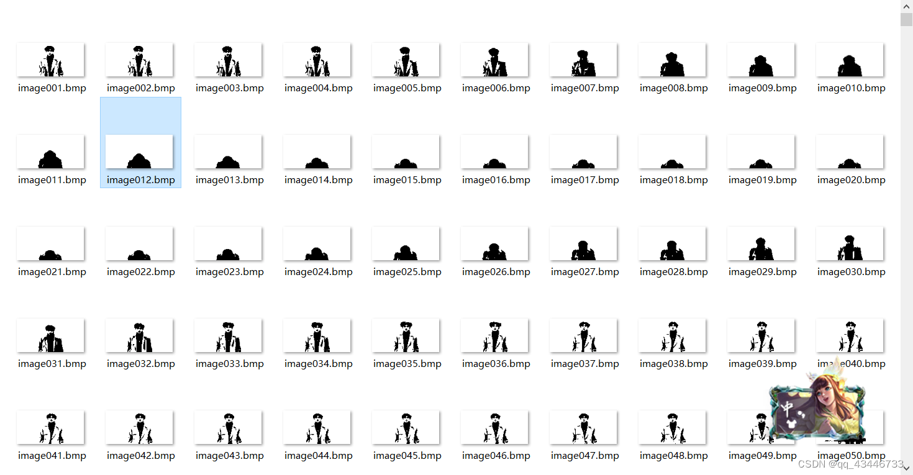Select the image034.bmp thumbnail
This screenshot has height=475, width=913.
click(317, 335)
